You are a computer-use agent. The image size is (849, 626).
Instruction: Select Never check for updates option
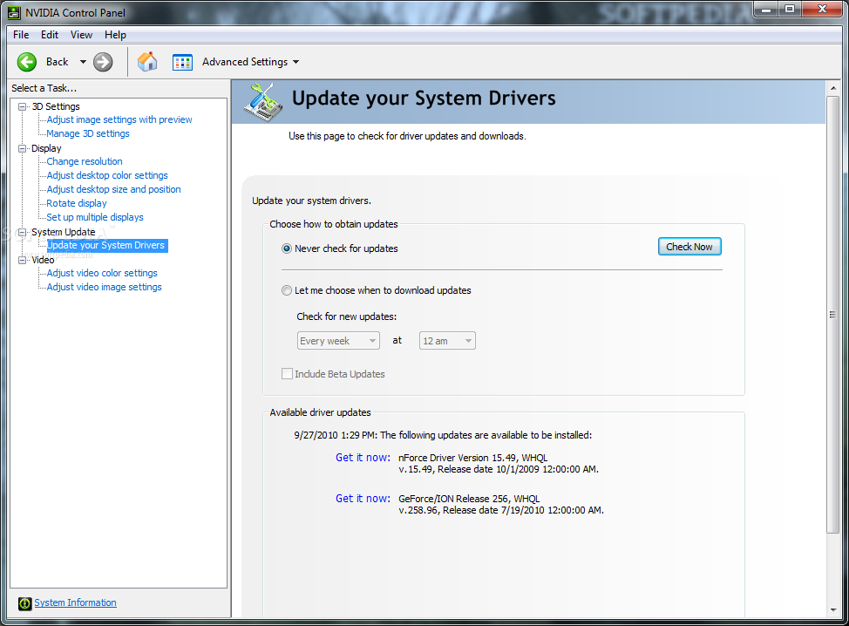pos(287,248)
